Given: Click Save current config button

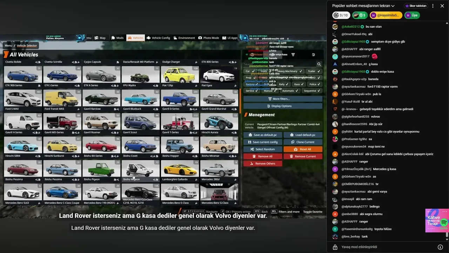Looking at the screenshot, I should 263,142.
